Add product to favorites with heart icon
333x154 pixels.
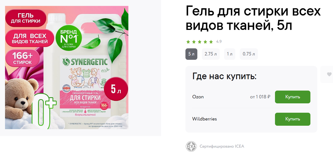tap(329, 74)
